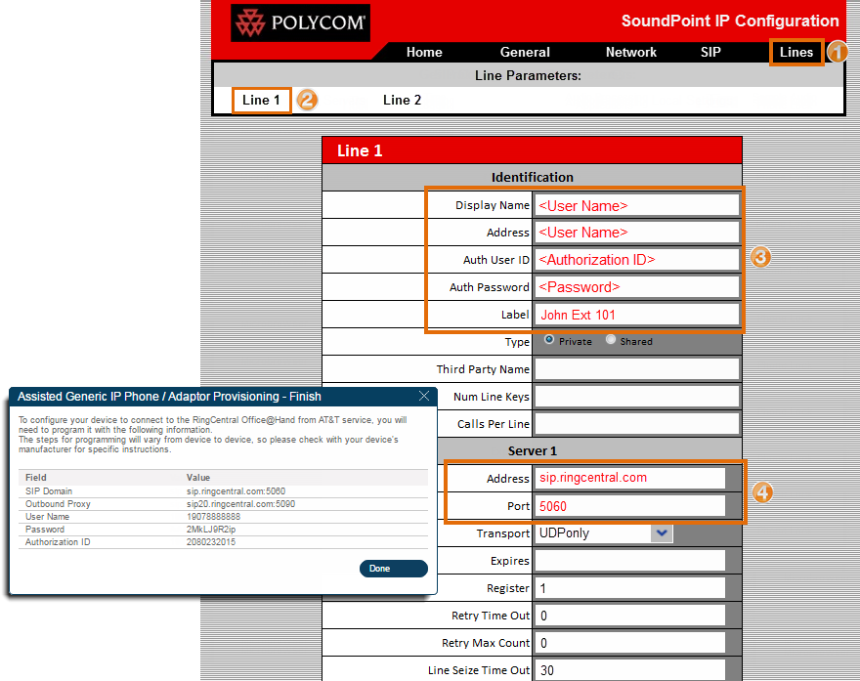Click the Polycom logo
Image resolution: width=860 pixels, height=681 pixels.
point(301,23)
